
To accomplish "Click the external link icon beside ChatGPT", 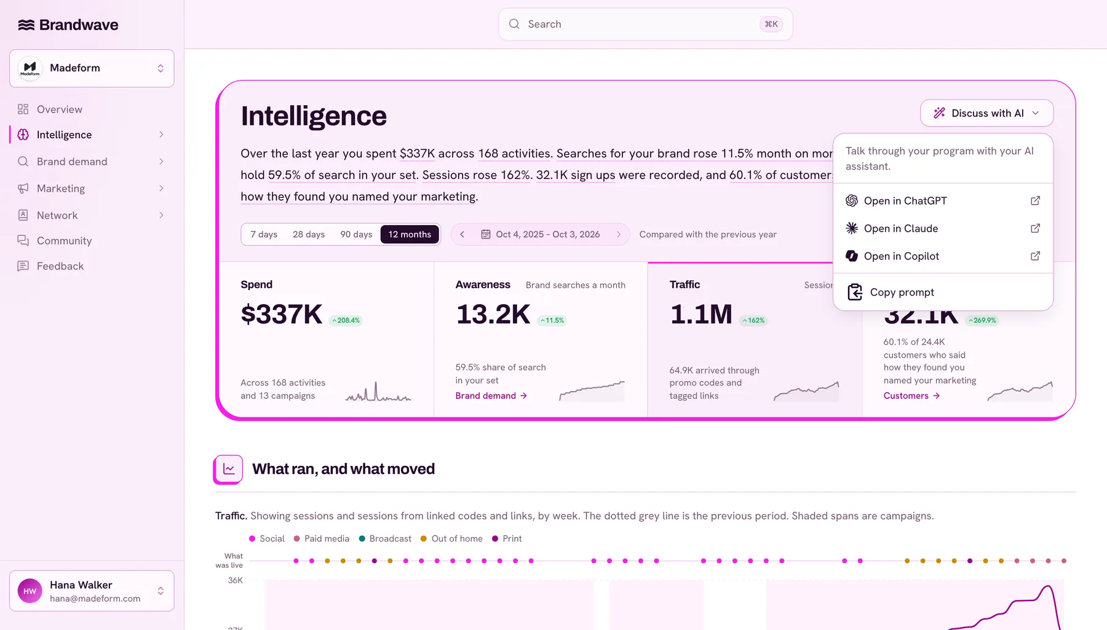I will [x=1035, y=201].
